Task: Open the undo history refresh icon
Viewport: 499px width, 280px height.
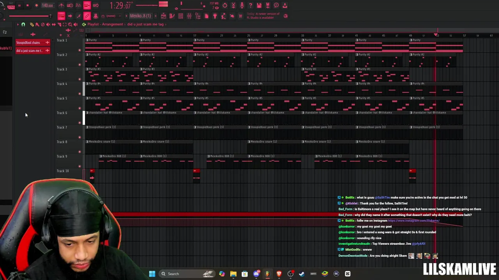Action: [x=225, y=5]
